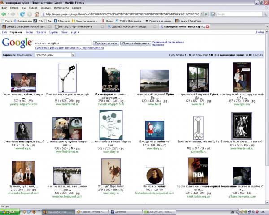Open the list-all-tabs dropdown at tab bar end
Screen dimensions: 269x215
[267, 26]
